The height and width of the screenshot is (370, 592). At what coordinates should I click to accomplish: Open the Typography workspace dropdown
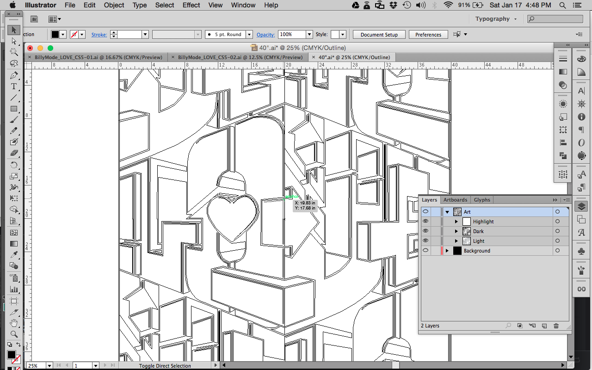coord(496,19)
